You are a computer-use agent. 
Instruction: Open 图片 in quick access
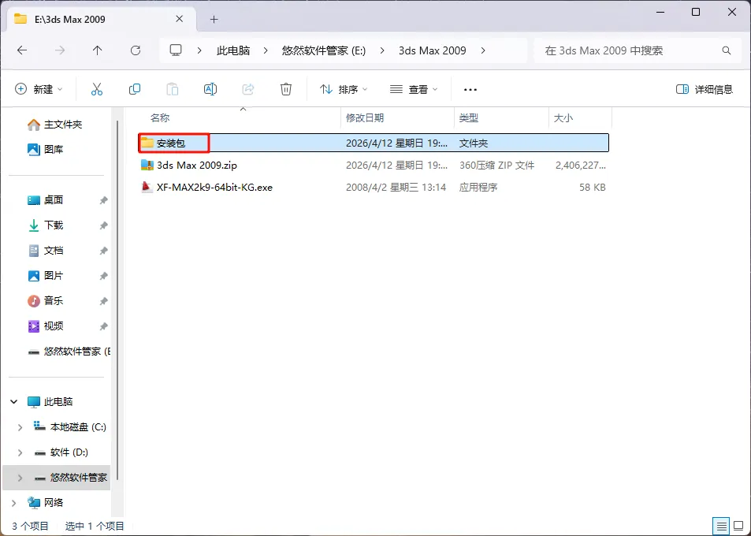click(45, 276)
